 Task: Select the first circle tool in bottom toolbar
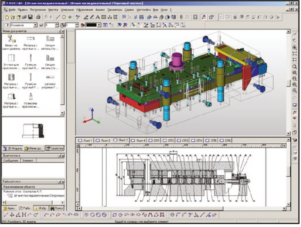click(x=86, y=215)
